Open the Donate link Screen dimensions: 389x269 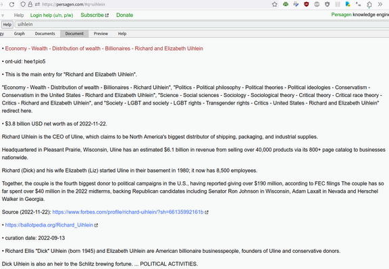coord(124,15)
